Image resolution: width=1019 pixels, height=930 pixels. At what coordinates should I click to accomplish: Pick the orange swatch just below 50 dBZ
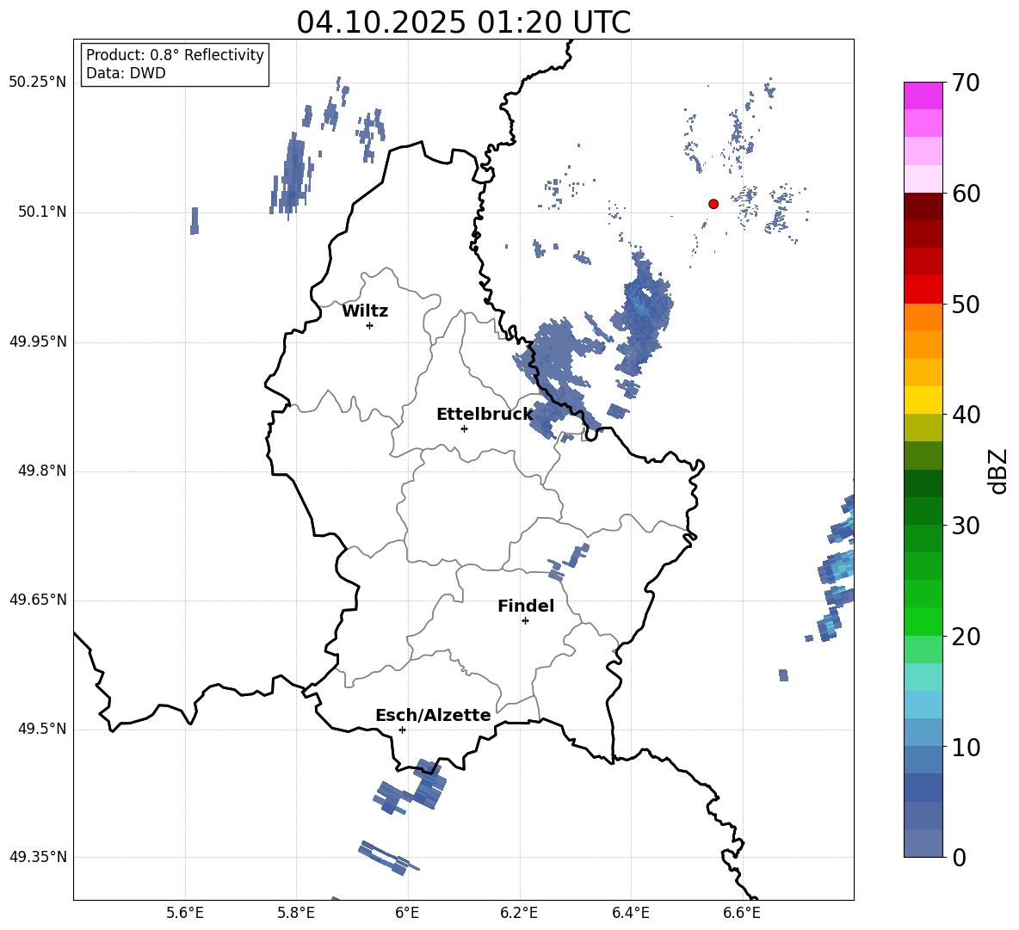tap(923, 317)
